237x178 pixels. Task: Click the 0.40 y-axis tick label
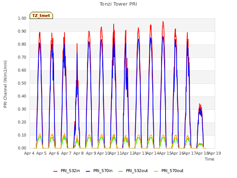tap(22, 96)
